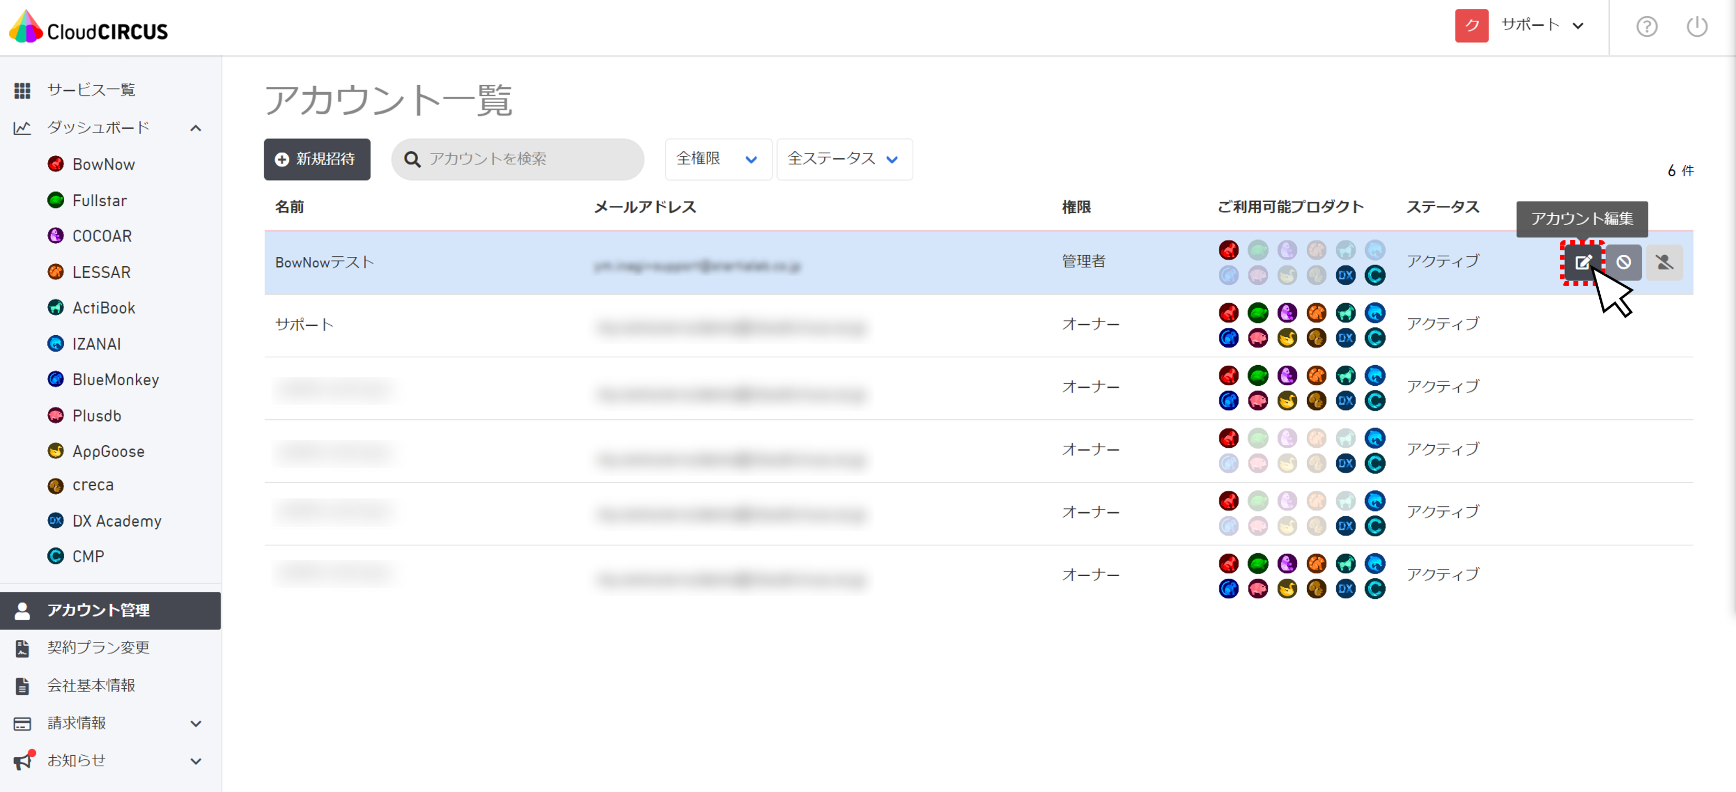Open the 全権限 filter dropdown
The width and height of the screenshot is (1736, 792).
point(718,159)
